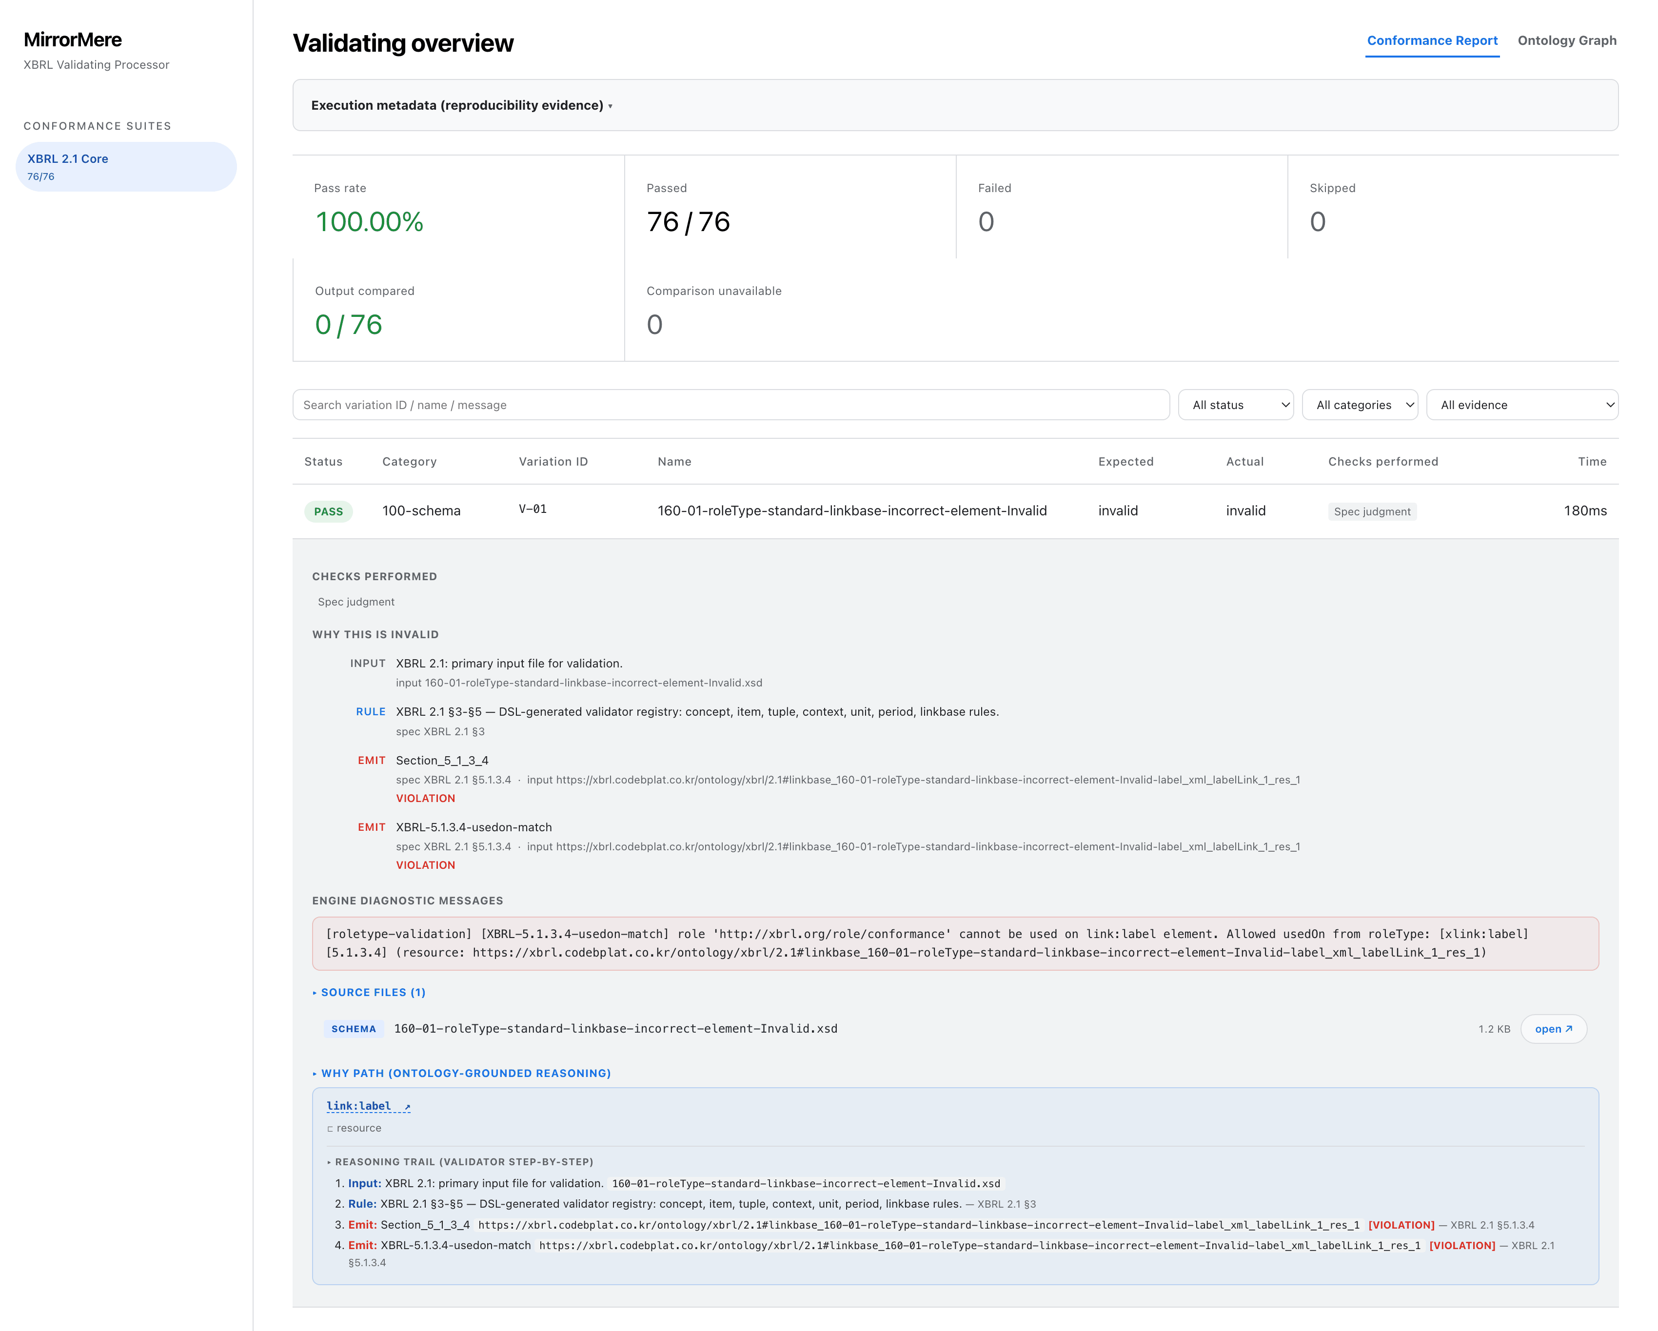Open the All categories dropdown
The height and width of the screenshot is (1331, 1658).
click(1360, 405)
